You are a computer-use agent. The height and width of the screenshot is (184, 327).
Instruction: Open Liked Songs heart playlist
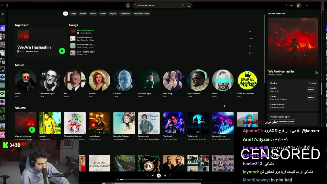(x=3, y=28)
